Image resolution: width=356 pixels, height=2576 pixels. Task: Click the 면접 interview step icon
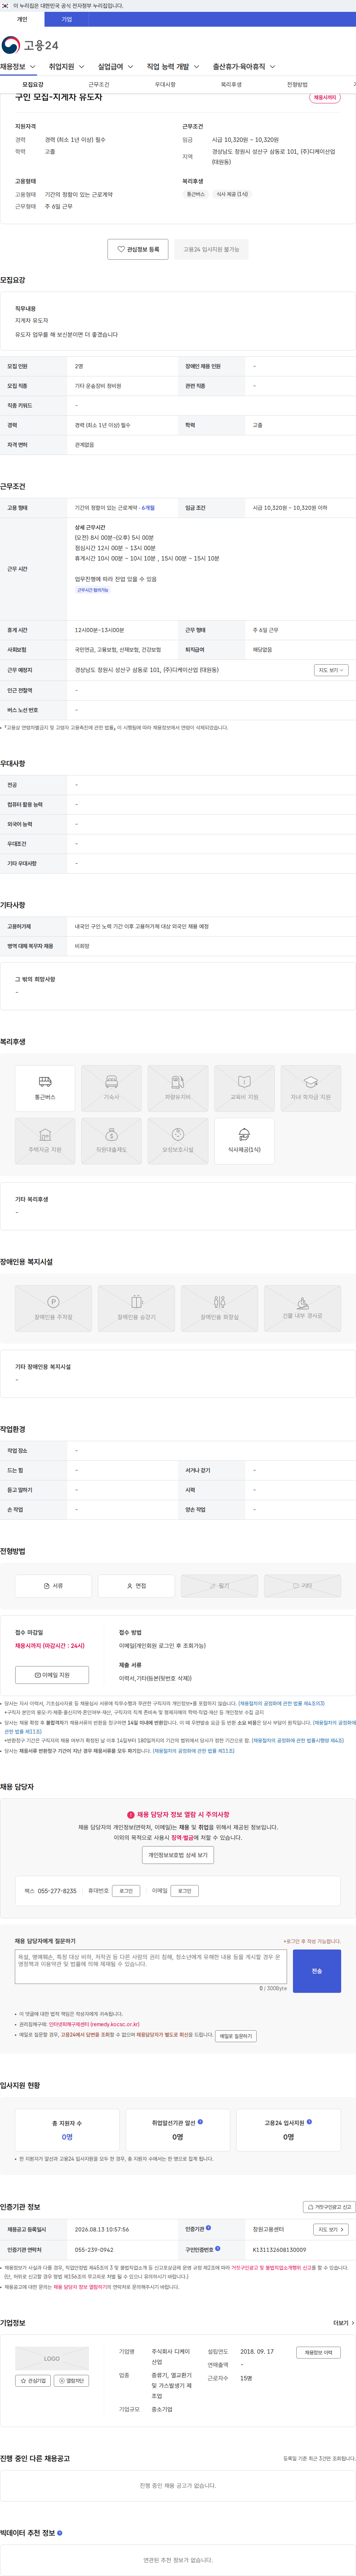click(x=136, y=1586)
